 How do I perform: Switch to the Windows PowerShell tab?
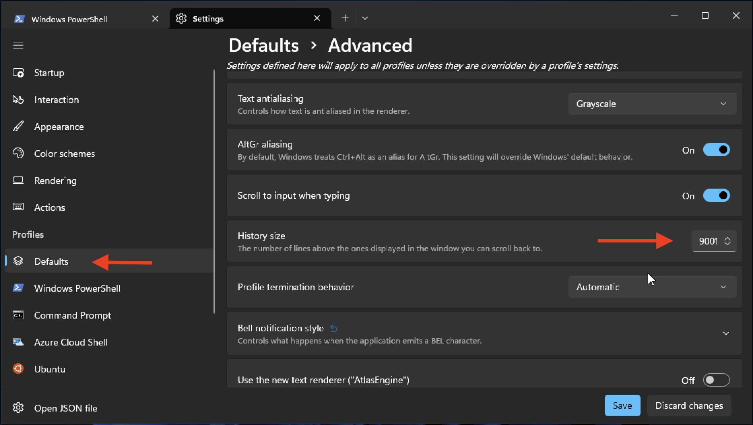(x=69, y=19)
